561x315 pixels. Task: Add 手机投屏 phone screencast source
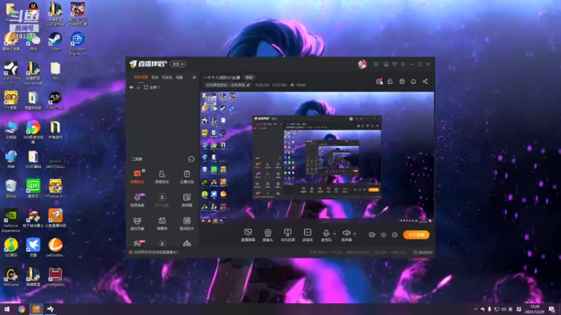288,235
